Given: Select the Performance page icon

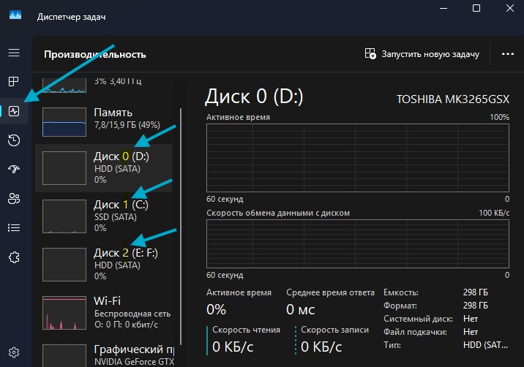Looking at the screenshot, I should pyautogui.click(x=14, y=111).
